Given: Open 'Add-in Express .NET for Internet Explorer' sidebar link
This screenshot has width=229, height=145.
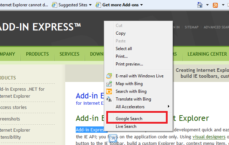Looking at the screenshot, I should pyautogui.click(x=22, y=92).
